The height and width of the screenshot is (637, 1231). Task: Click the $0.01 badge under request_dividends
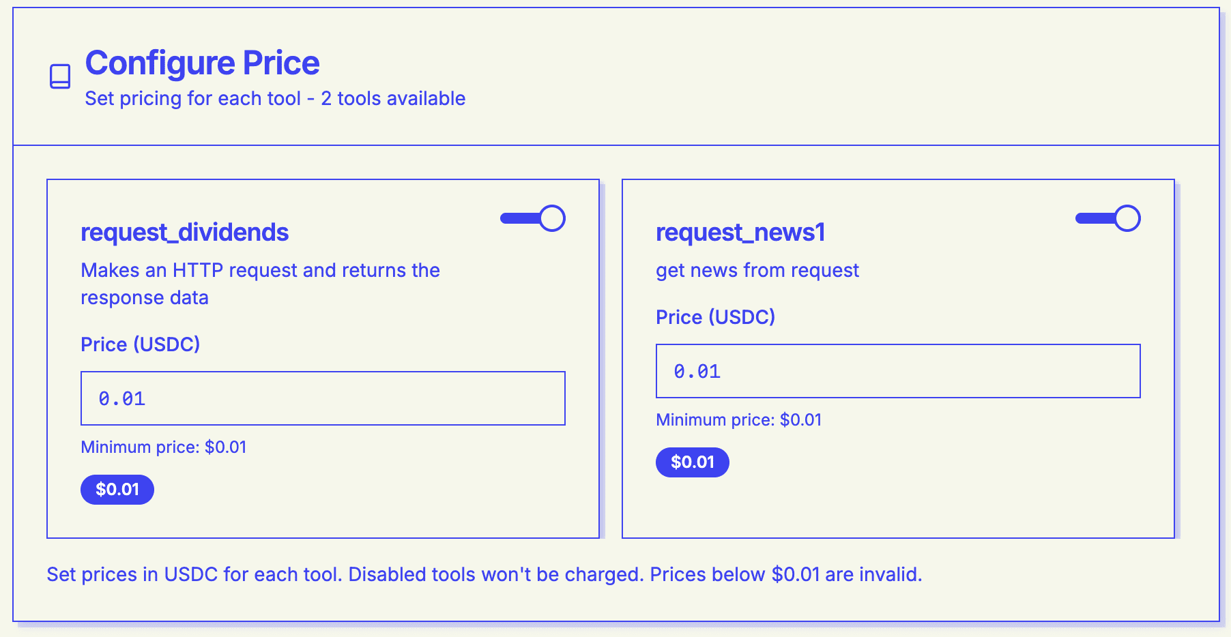click(x=117, y=489)
